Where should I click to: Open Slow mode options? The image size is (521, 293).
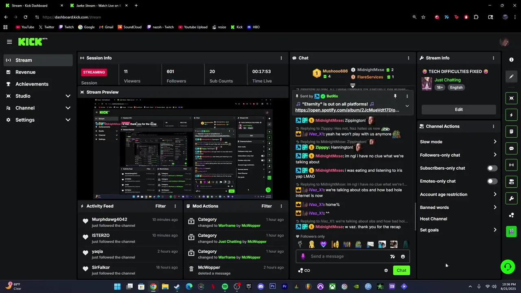coord(459,142)
